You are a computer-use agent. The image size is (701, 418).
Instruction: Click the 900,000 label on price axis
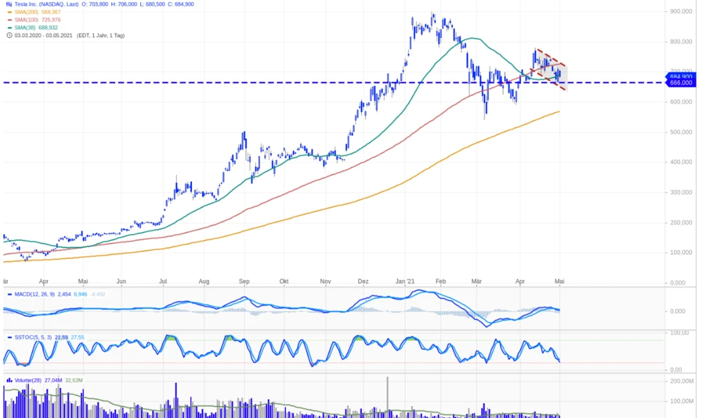coord(681,12)
